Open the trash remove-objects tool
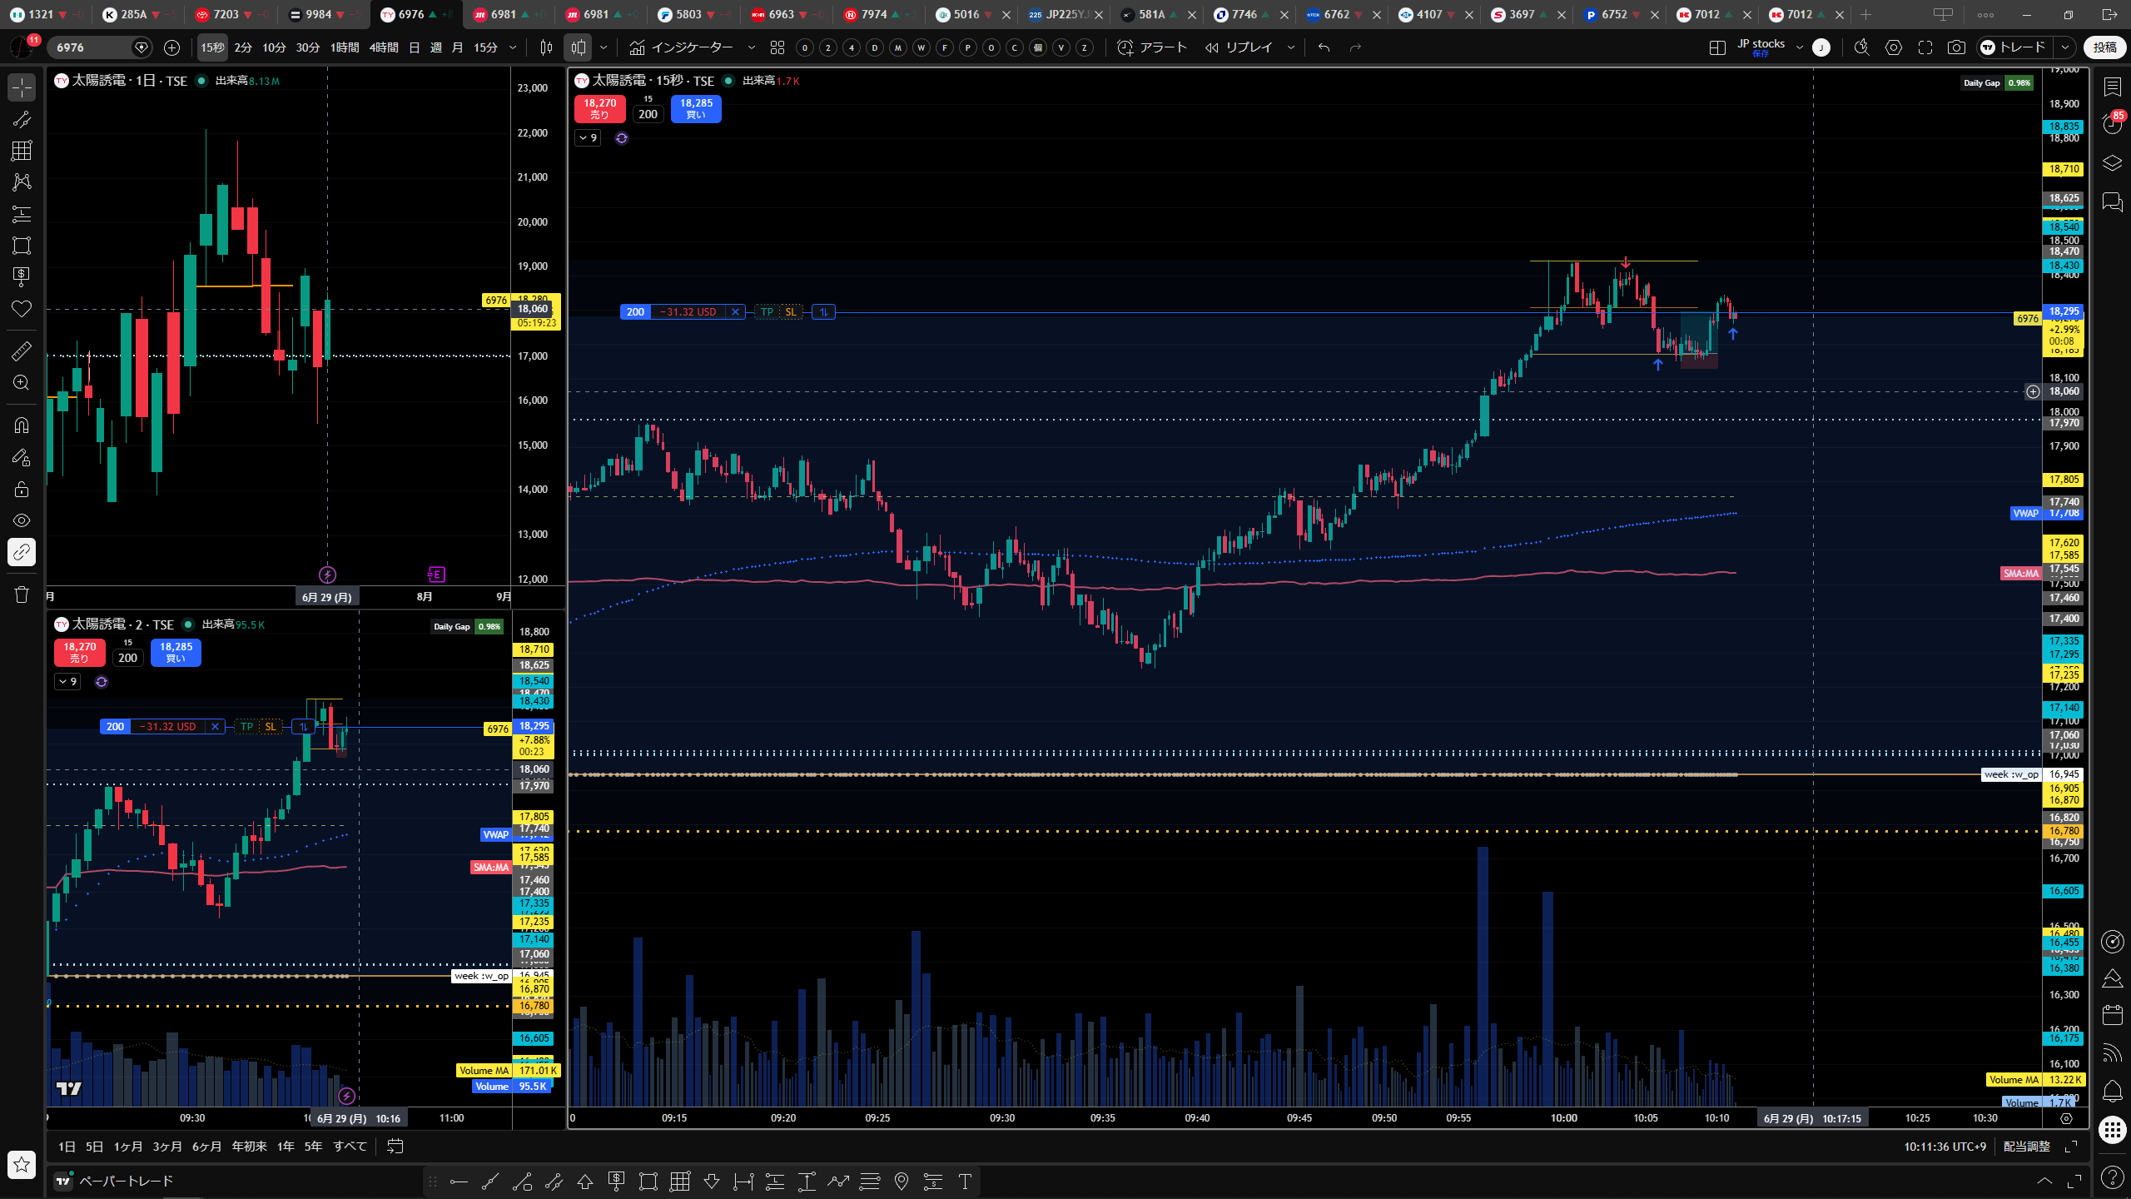Image resolution: width=2131 pixels, height=1199 pixels. click(x=22, y=595)
